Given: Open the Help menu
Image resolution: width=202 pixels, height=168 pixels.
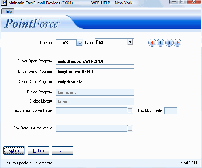Looking at the screenshot, I should tap(8, 11).
